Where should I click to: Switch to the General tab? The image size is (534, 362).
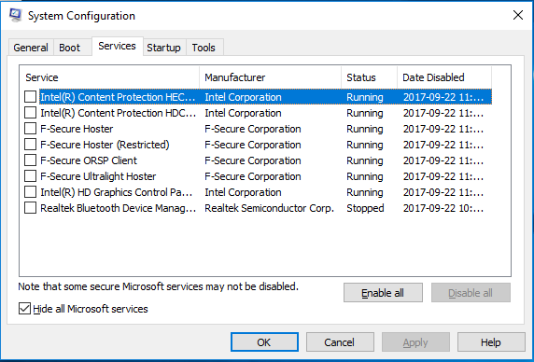[x=31, y=48]
